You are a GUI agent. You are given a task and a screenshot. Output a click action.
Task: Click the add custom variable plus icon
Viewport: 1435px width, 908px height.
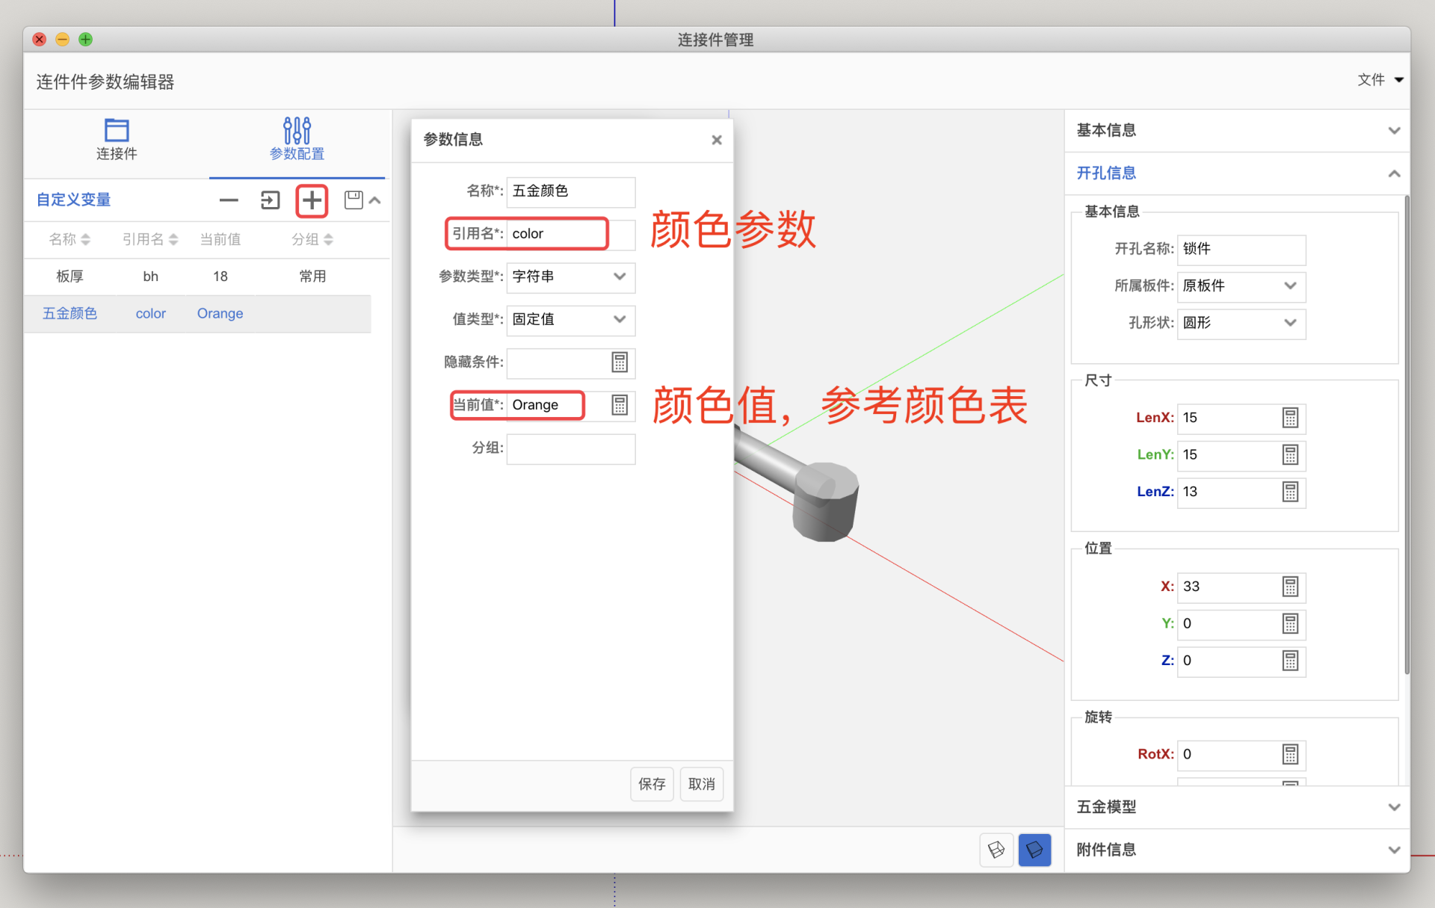pyautogui.click(x=312, y=200)
